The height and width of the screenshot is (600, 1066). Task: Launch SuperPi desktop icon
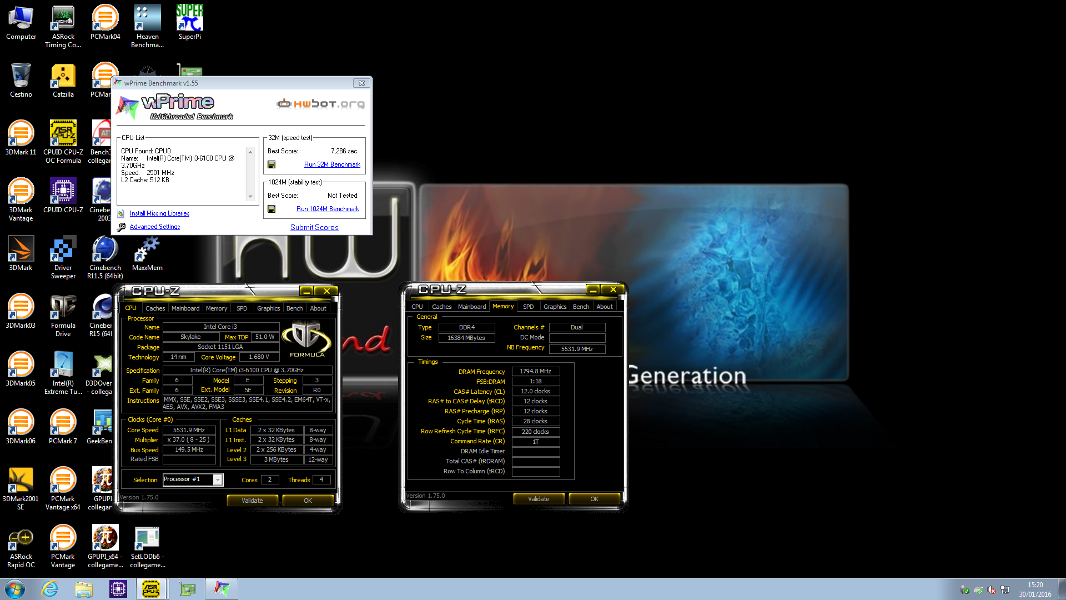pyautogui.click(x=189, y=23)
